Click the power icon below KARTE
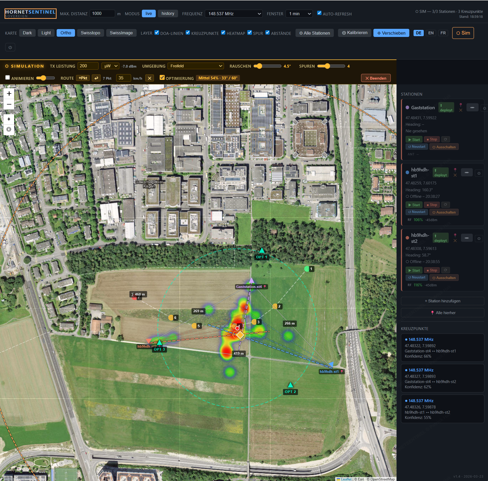The image size is (488, 481). pyautogui.click(x=10, y=47)
